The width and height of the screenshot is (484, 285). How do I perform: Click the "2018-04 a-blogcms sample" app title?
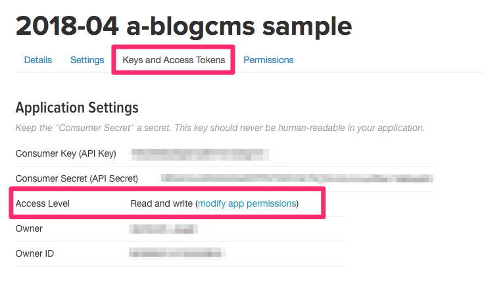(x=183, y=26)
